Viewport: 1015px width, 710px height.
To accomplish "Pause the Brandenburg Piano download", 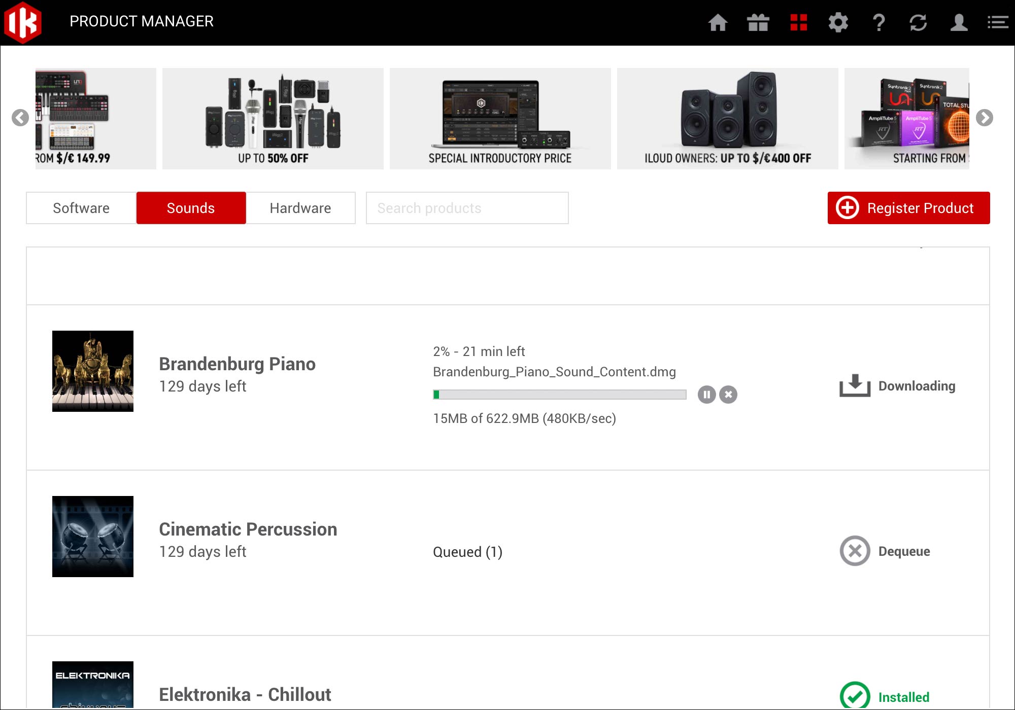I will pyautogui.click(x=706, y=395).
